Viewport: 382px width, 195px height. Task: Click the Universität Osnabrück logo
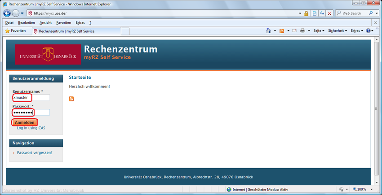pyautogui.click(x=48, y=54)
